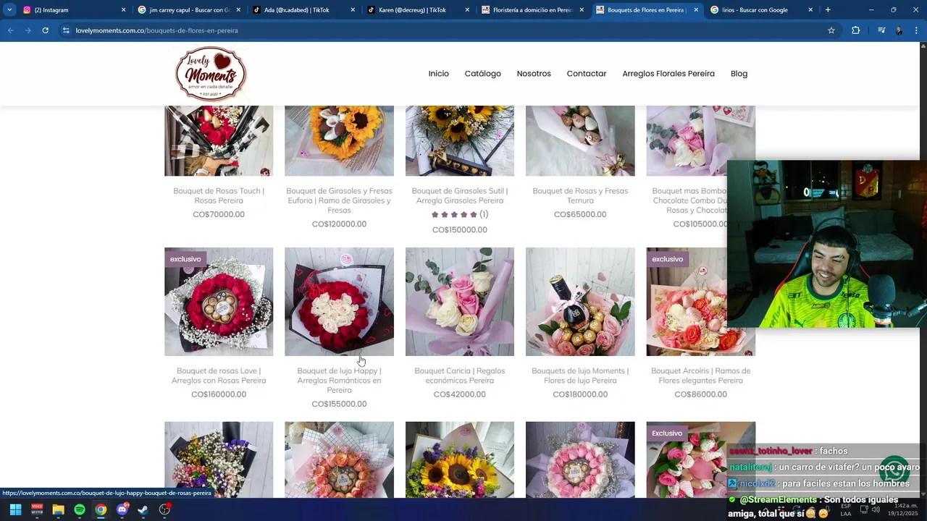This screenshot has width=927, height=521.
Task: Click the price CO$42000.00
Action: pos(460,394)
